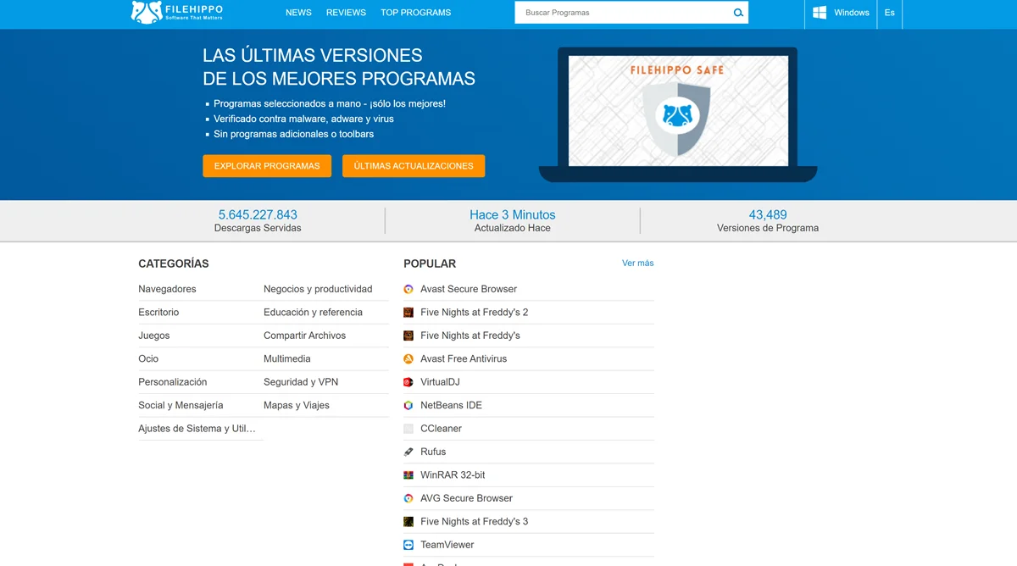Open Avast Secure Browser program link
Image resolution: width=1017 pixels, height=566 pixels.
(x=469, y=289)
